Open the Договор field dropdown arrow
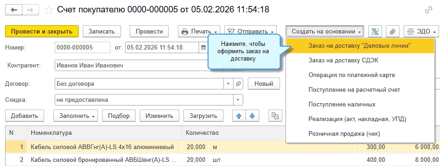Image resolution: width=440 pixels, height=166 pixels. pos(228,84)
